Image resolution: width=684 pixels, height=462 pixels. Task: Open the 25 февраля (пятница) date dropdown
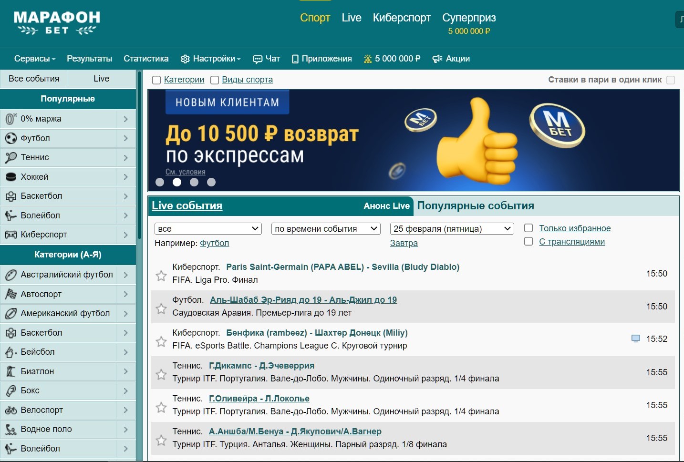pyautogui.click(x=452, y=229)
